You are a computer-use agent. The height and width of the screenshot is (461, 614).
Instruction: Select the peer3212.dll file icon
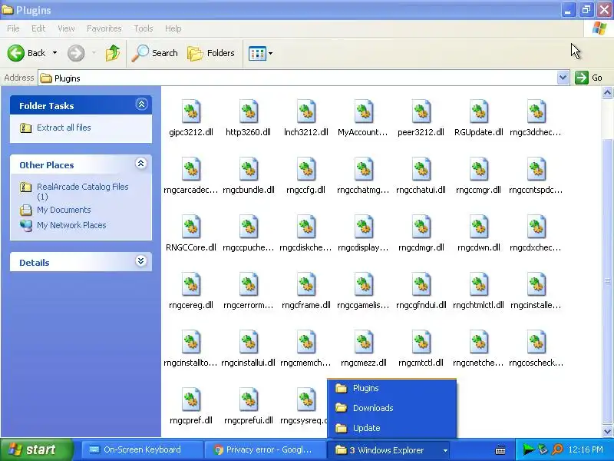pyautogui.click(x=421, y=111)
